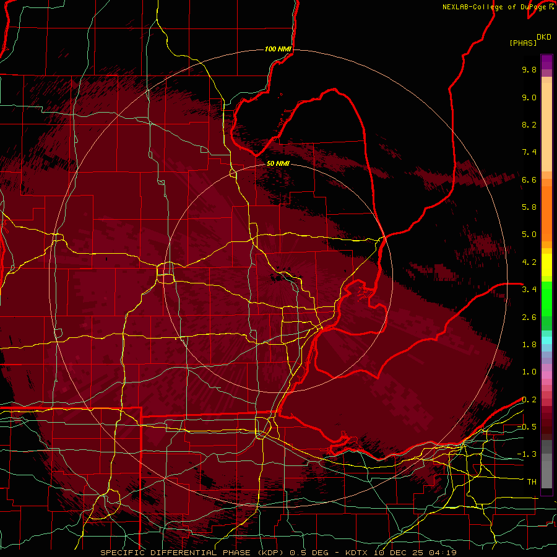
Task: Click the 1.0 value on the legend
Action: tap(529, 372)
